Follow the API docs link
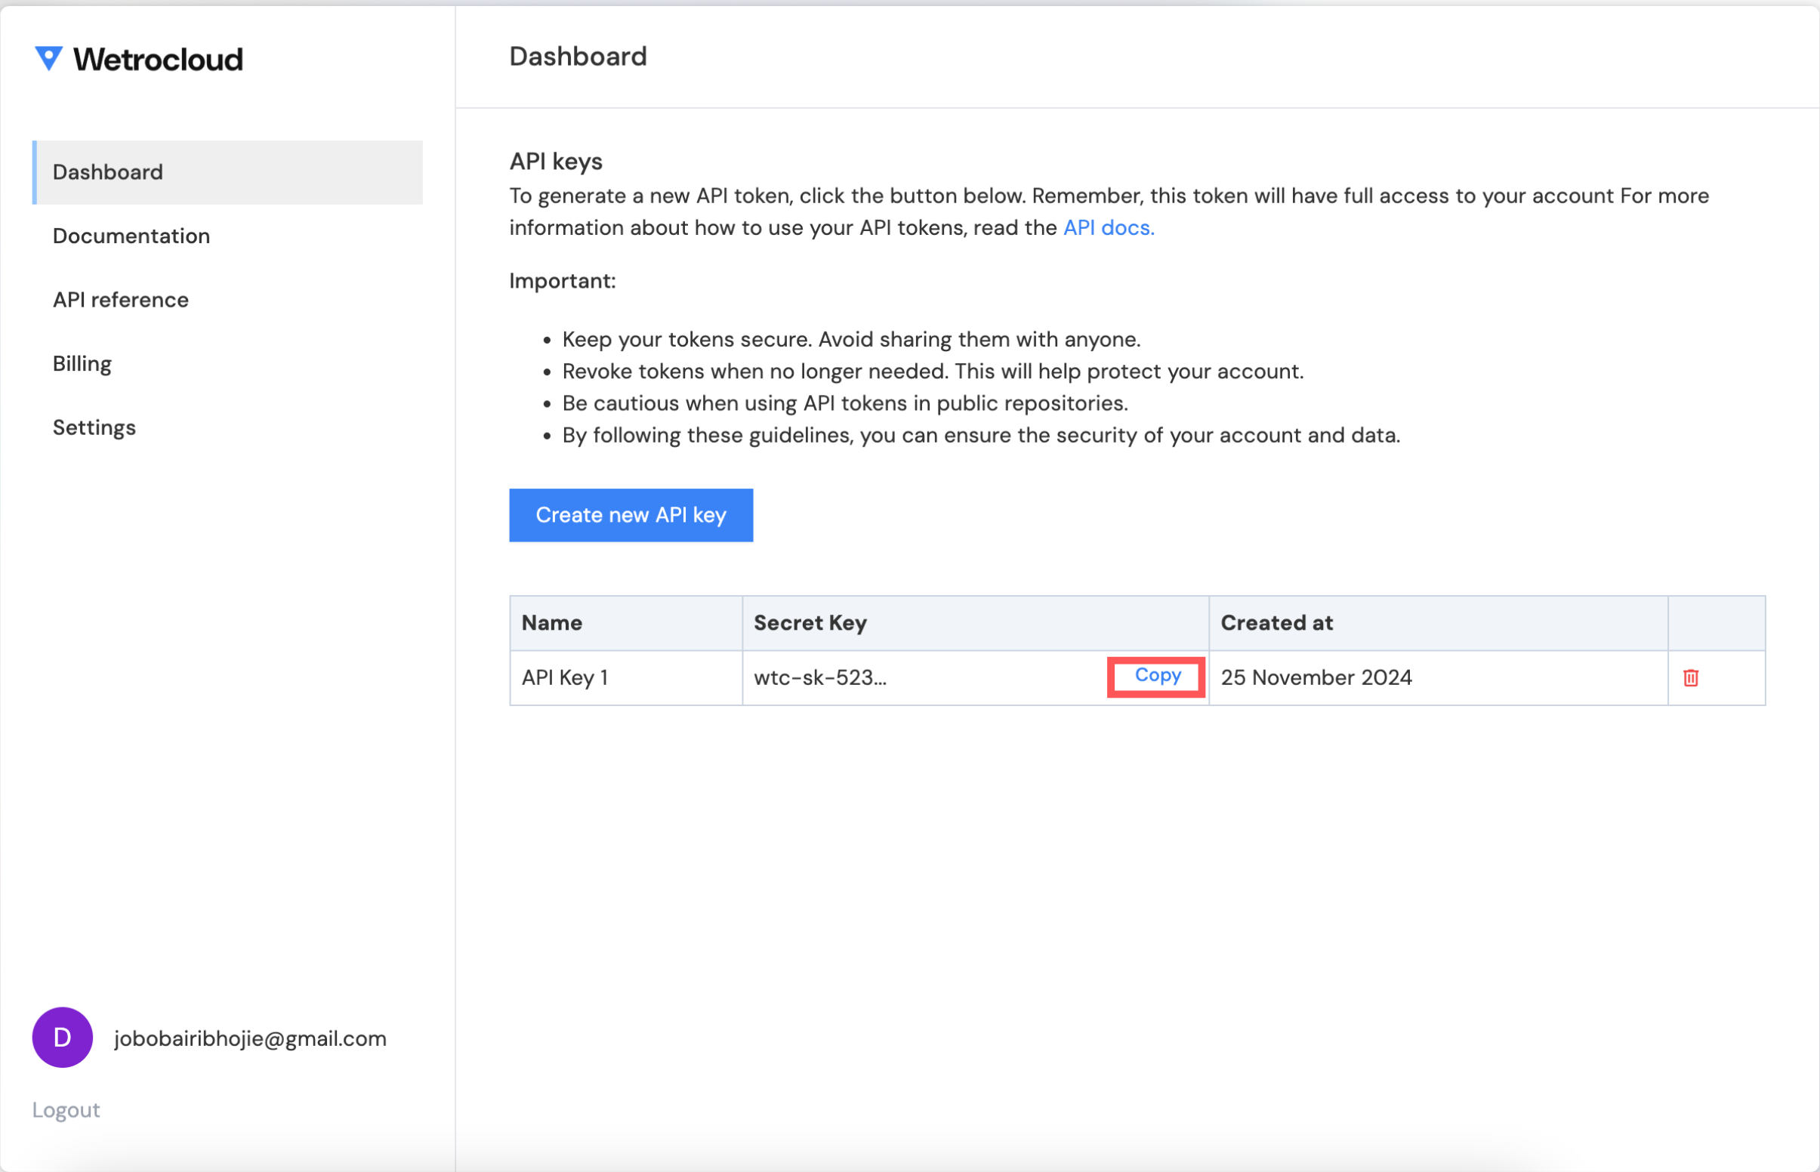Viewport: 1820px width, 1172px height. pyautogui.click(x=1108, y=227)
